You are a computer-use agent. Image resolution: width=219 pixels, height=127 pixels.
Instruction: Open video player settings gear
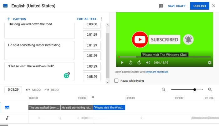point(210,63)
